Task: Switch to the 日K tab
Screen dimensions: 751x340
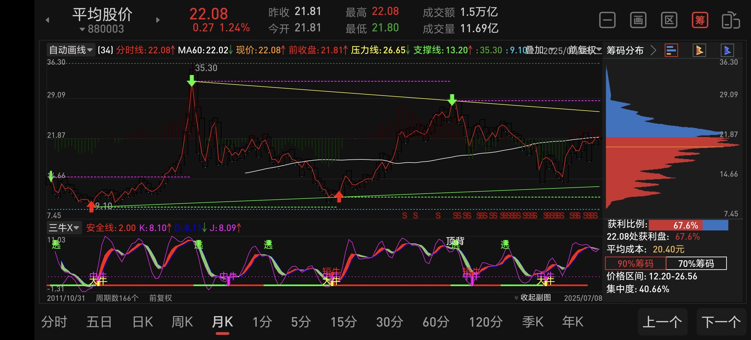Action: click(143, 322)
